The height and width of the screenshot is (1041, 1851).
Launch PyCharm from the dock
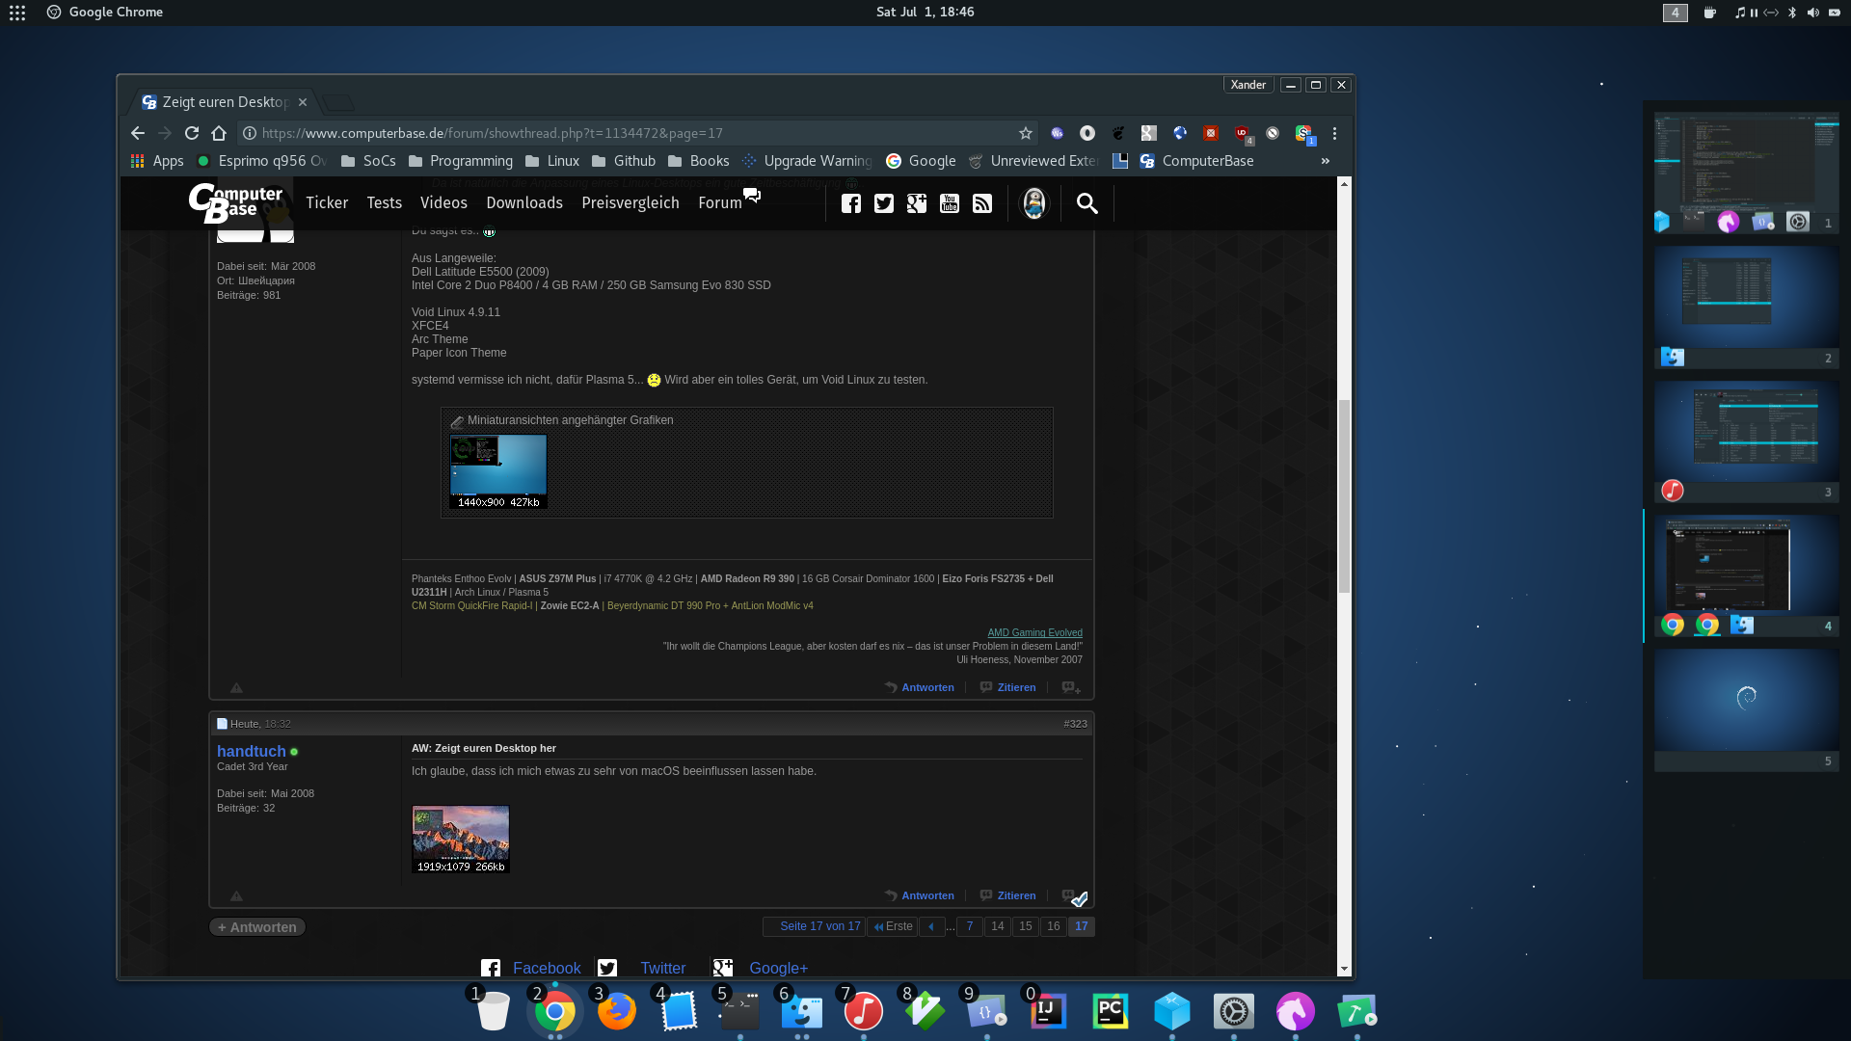pyautogui.click(x=1110, y=1011)
